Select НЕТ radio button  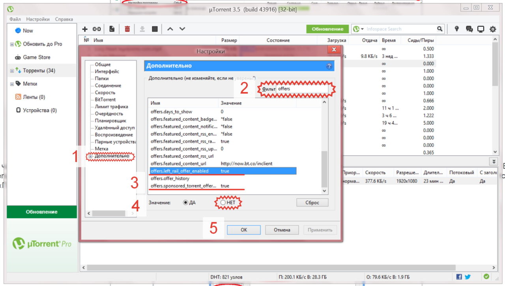(223, 203)
